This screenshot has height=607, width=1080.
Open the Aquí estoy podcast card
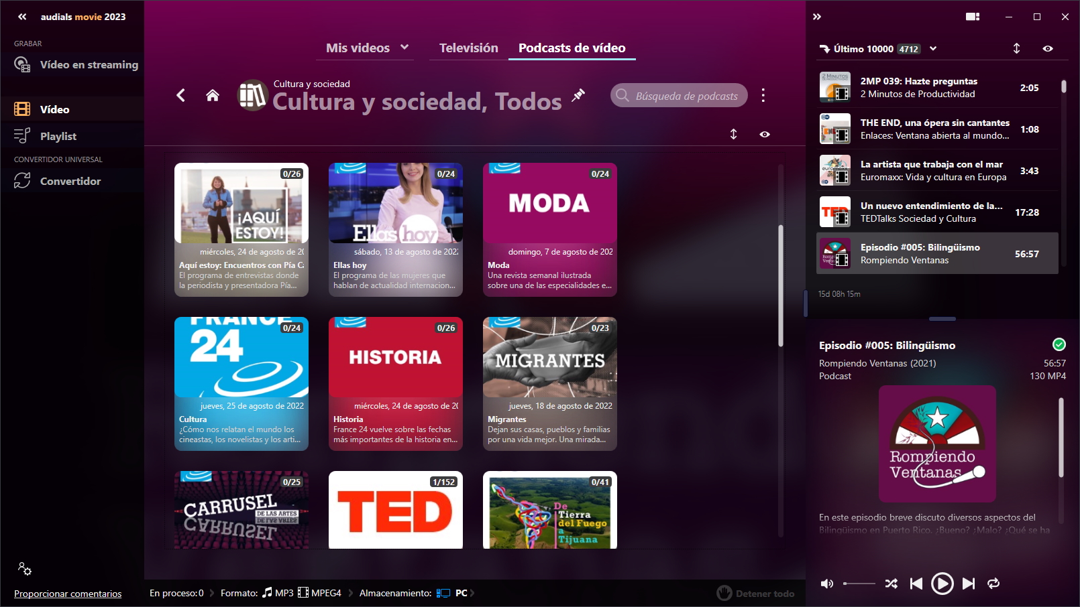tap(241, 230)
